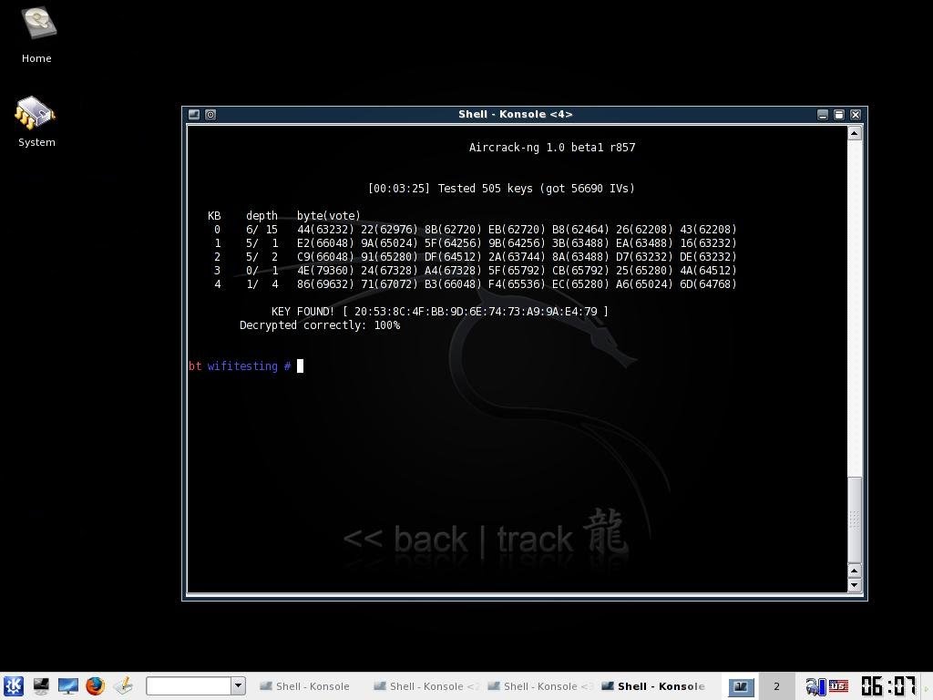Expand the taskbar run command dropdown arrow
The image size is (933, 700).
(x=238, y=685)
